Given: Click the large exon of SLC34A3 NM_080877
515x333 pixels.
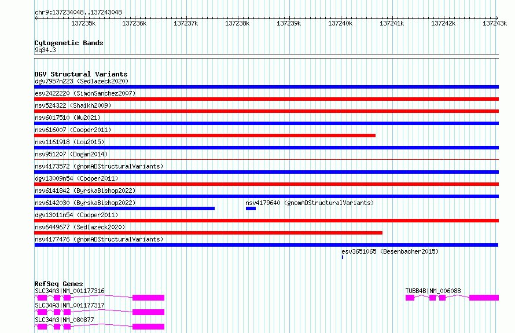Looking at the screenshot, I should pyautogui.click(x=149, y=327).
